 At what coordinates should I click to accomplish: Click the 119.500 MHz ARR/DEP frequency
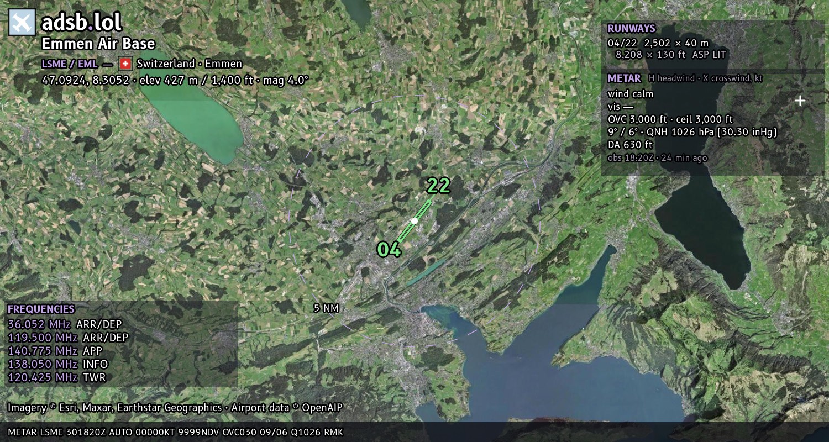68,338
